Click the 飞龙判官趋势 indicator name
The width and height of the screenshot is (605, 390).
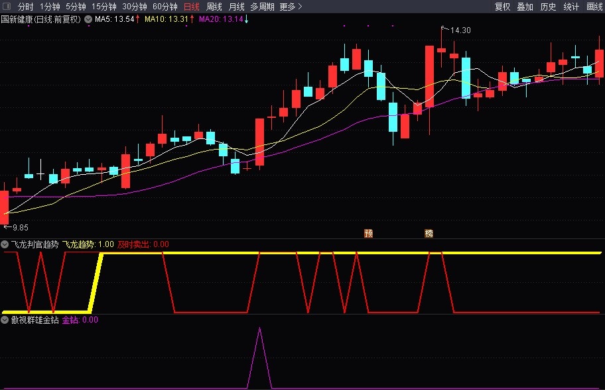pos(34,244)
